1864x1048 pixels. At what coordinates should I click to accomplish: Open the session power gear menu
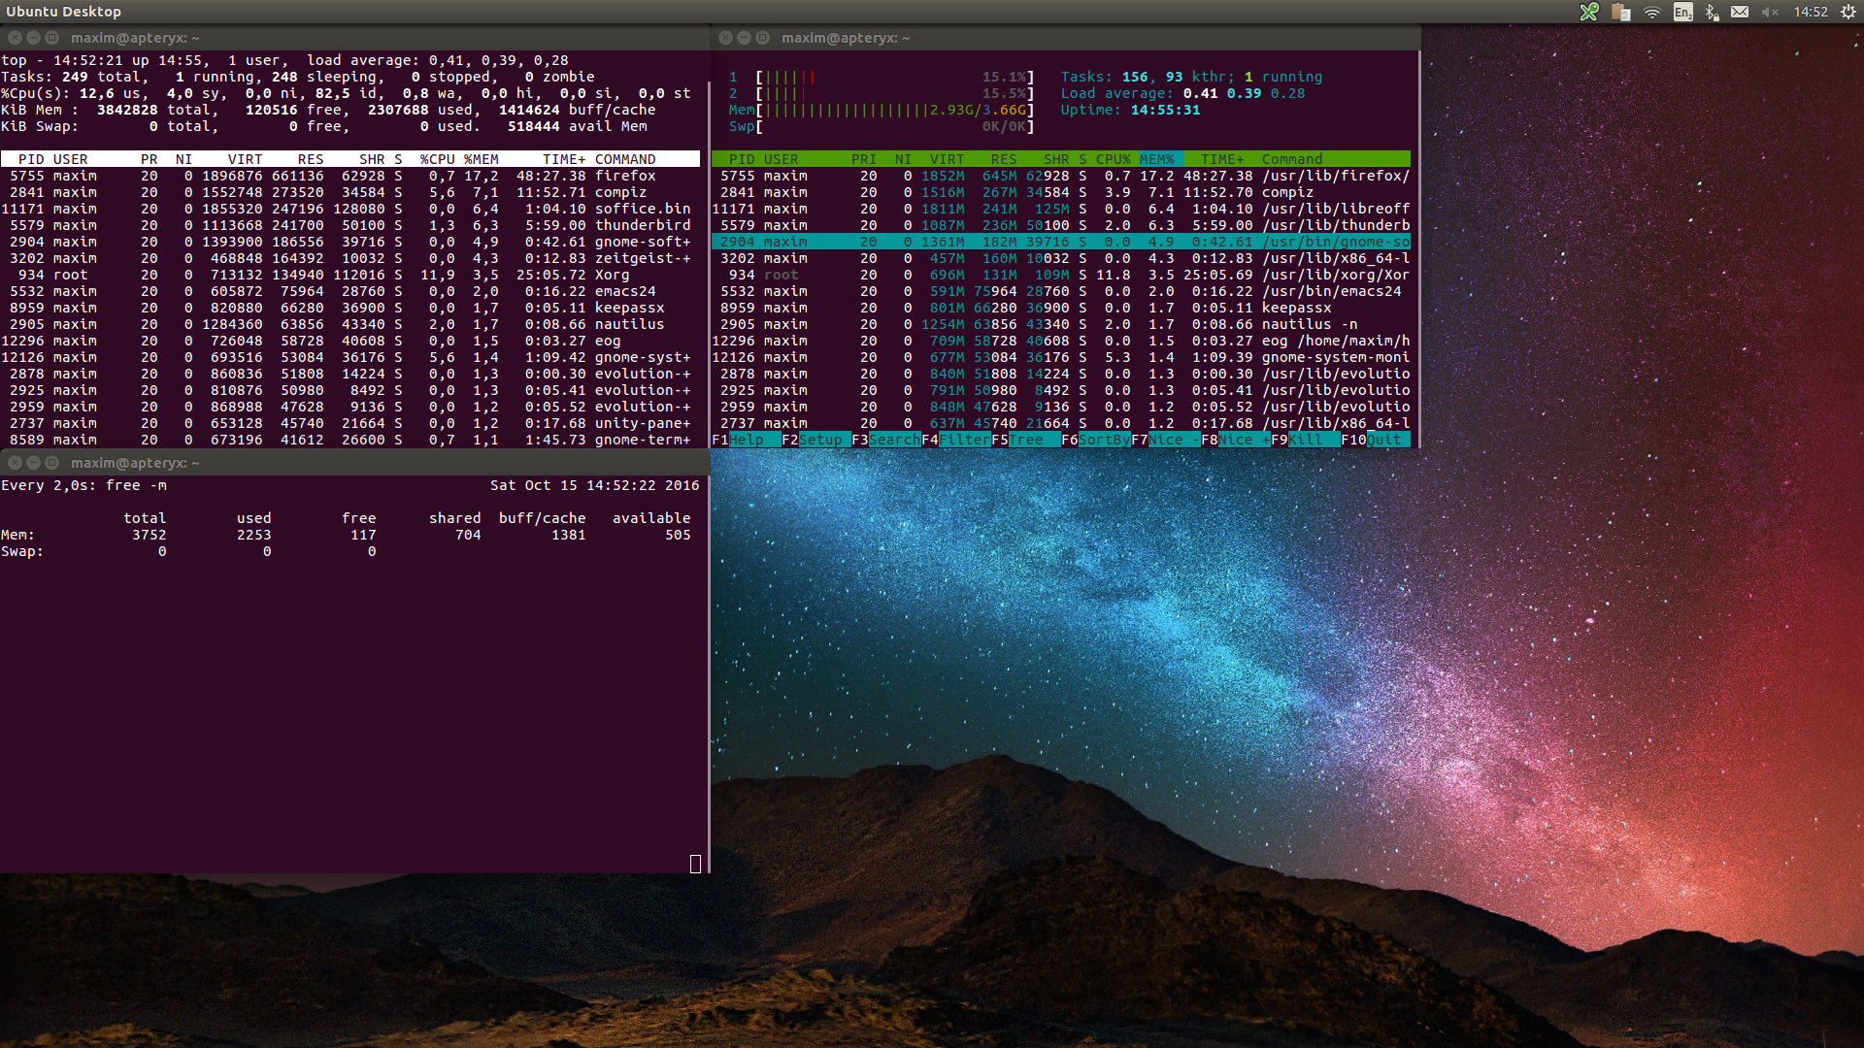1847,12
